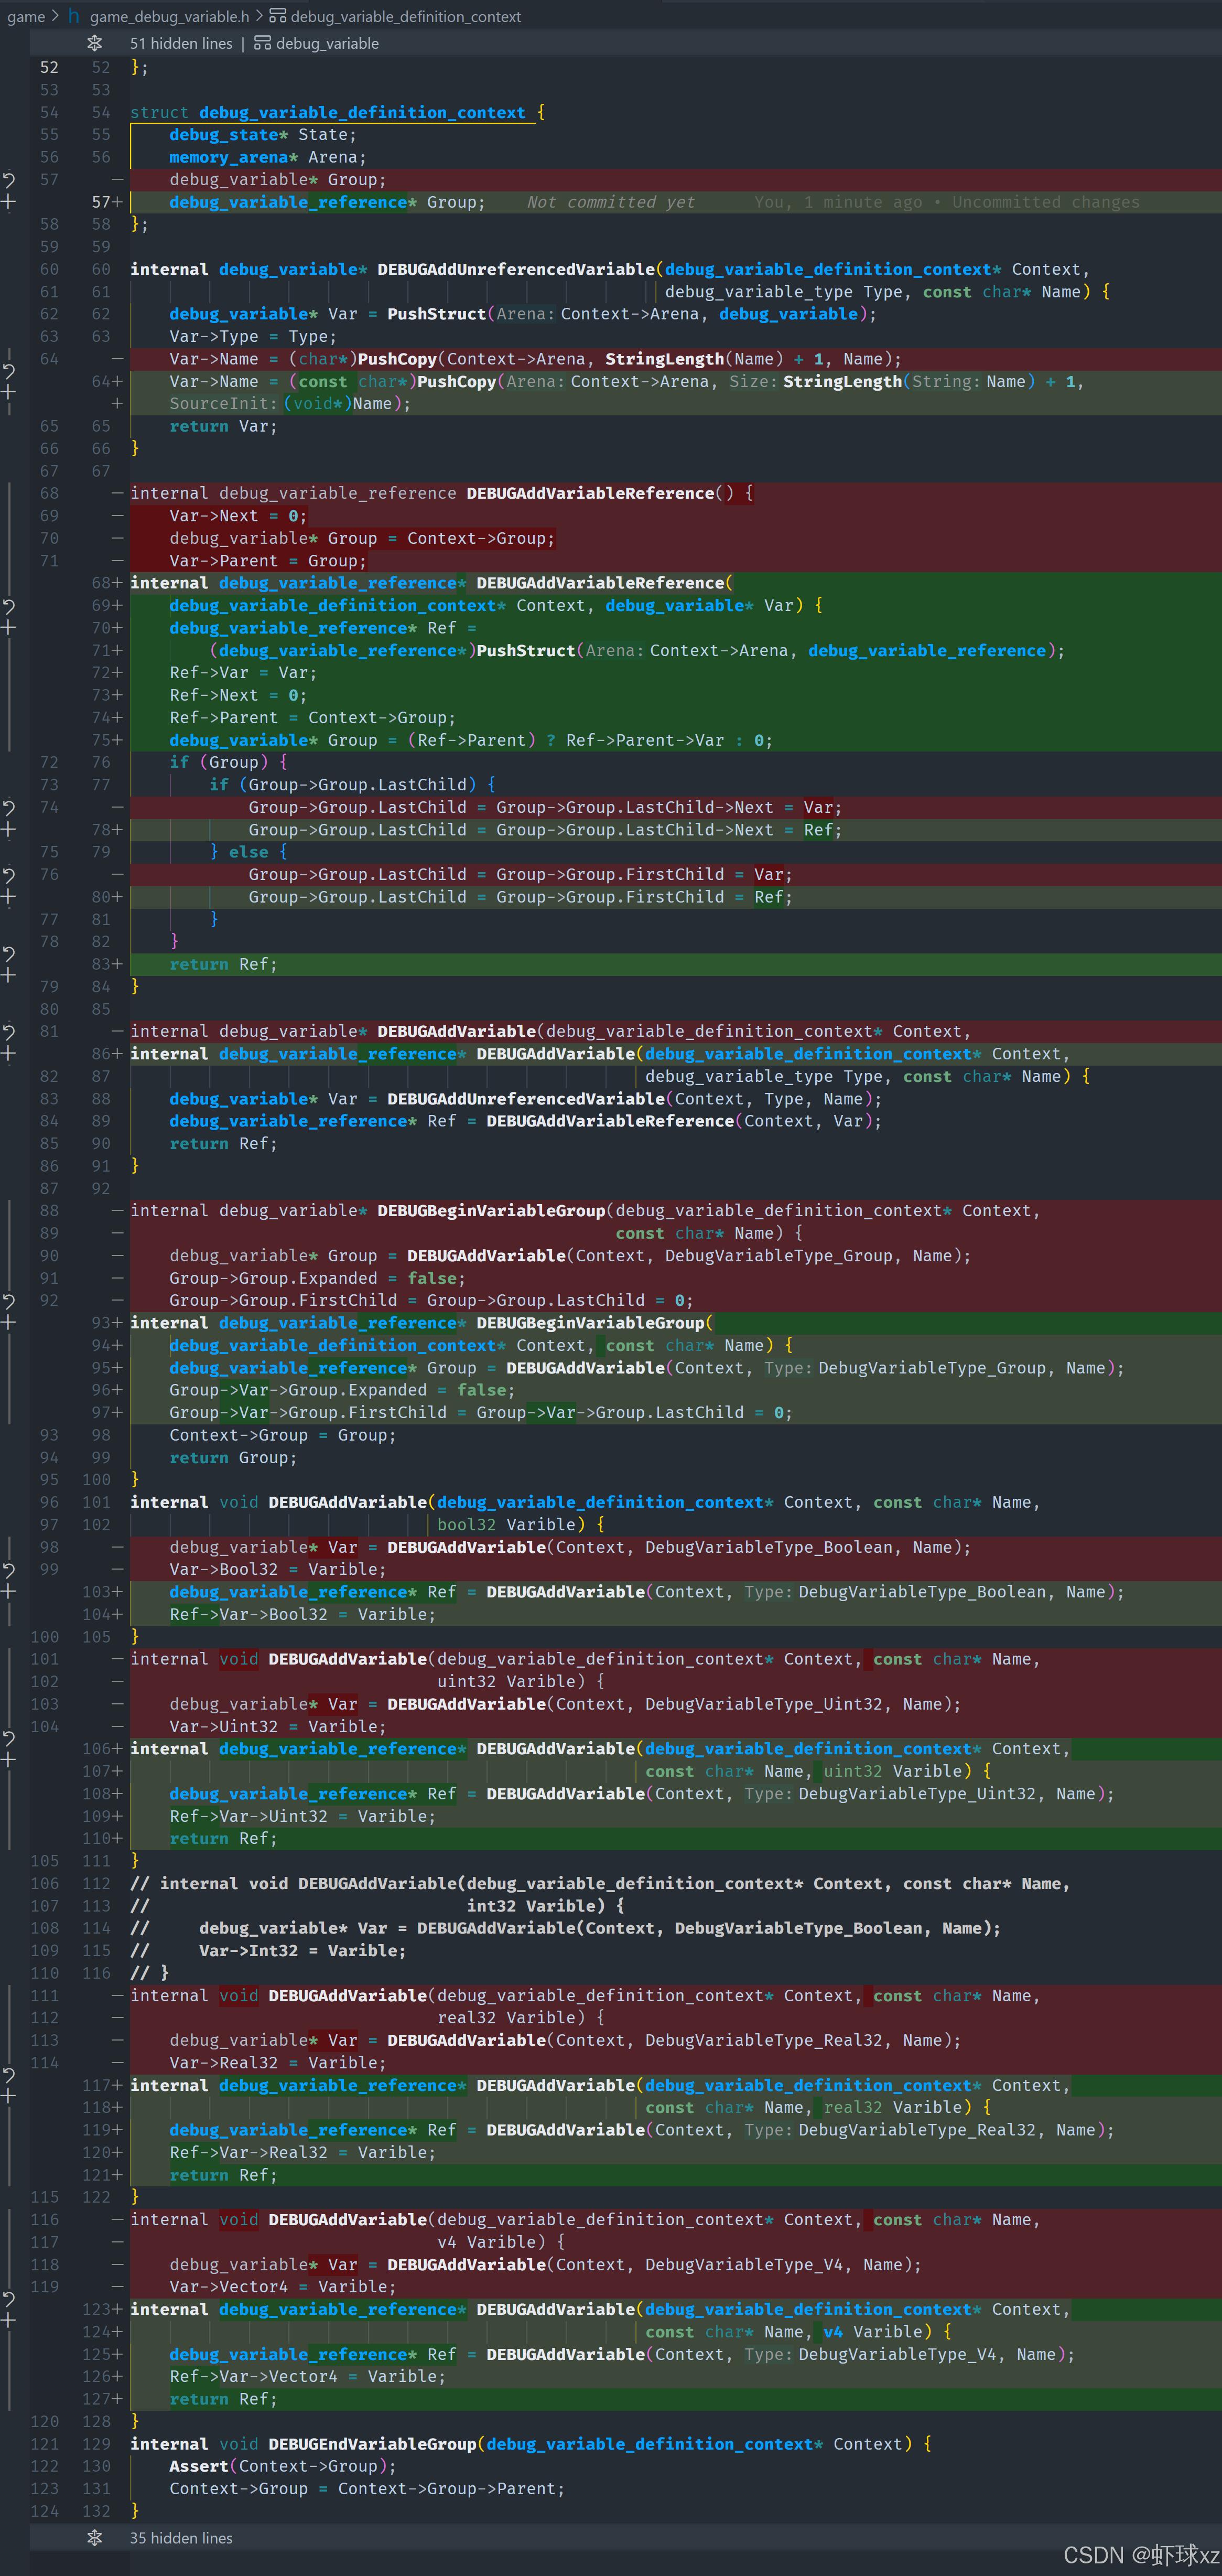Viewport: 1222px width, 2576px height.
Task: Stage the Vector4 DEBUGAddVariable change
Action: point(8,2320)
